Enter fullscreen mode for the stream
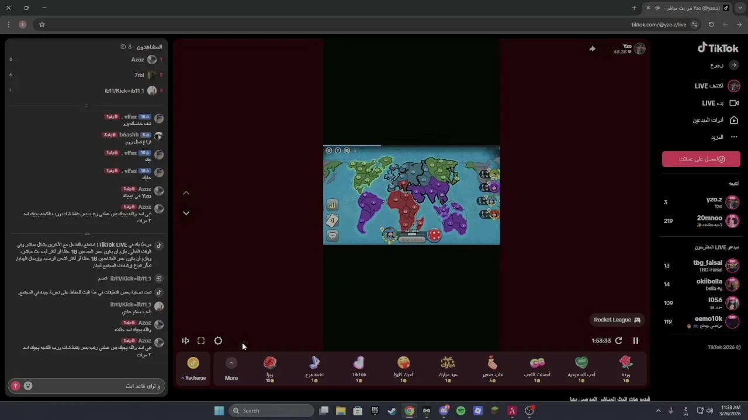Viewport: 748px width, 420px height. tap(201, 341)
